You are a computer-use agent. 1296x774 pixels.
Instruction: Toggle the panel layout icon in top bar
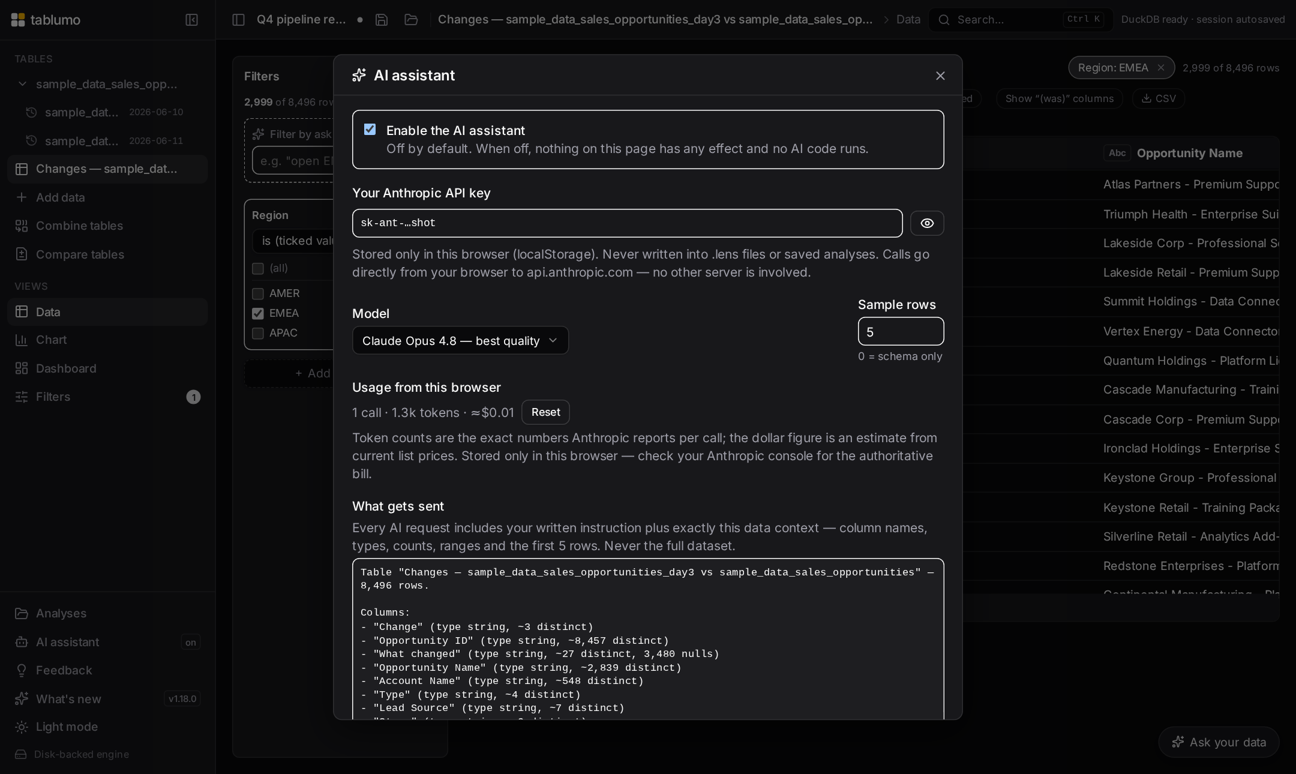click(x=238, y=20)
